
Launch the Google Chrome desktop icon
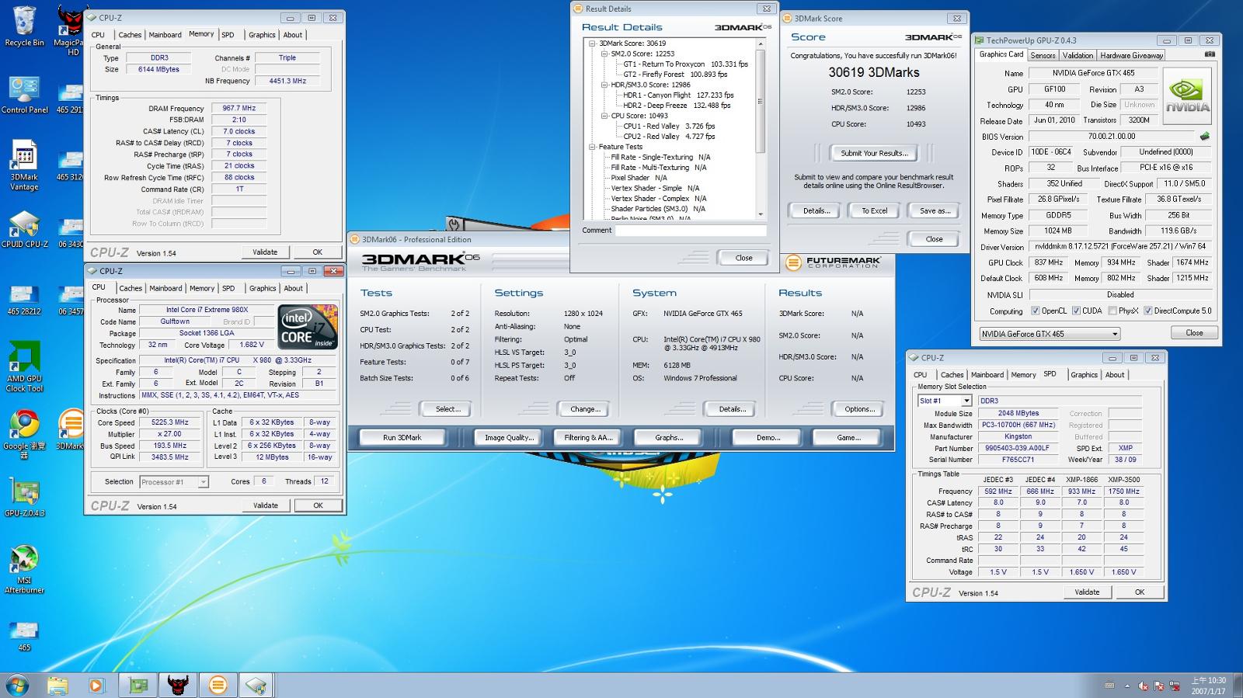tap(24, 435)
